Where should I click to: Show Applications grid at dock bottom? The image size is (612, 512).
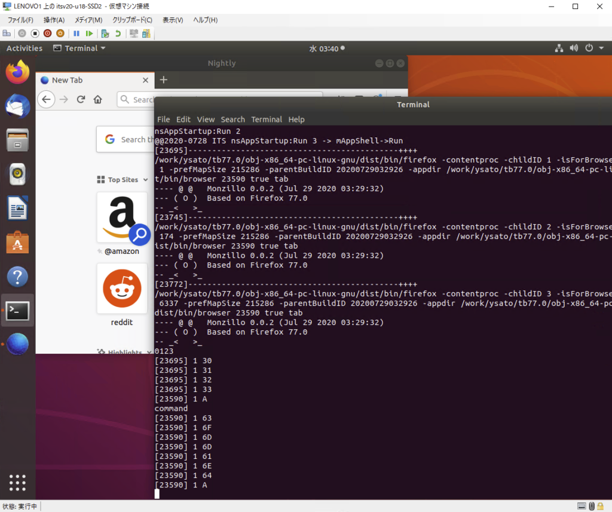17,483
